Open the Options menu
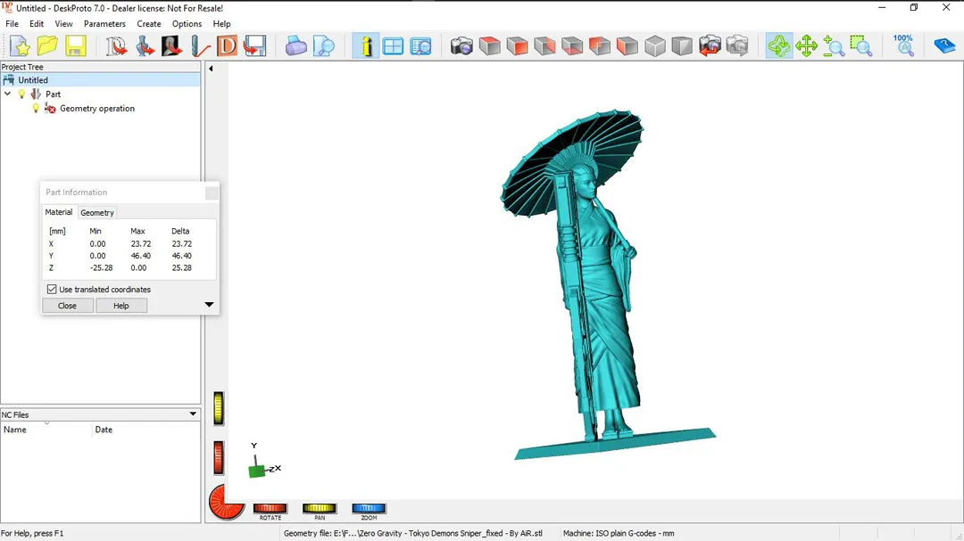Viewport: 964px width, 541px height. (x=187, y=24)
